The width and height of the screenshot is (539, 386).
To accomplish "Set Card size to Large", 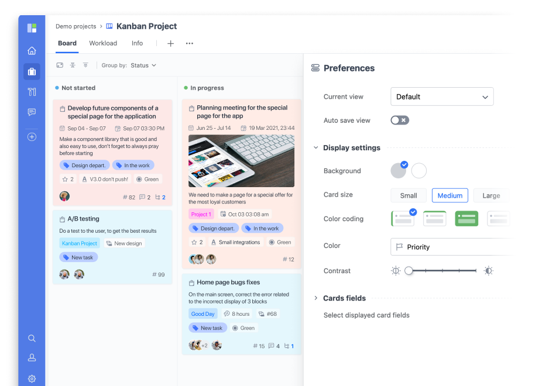I will pyautogui.click(x=490, y=195).
